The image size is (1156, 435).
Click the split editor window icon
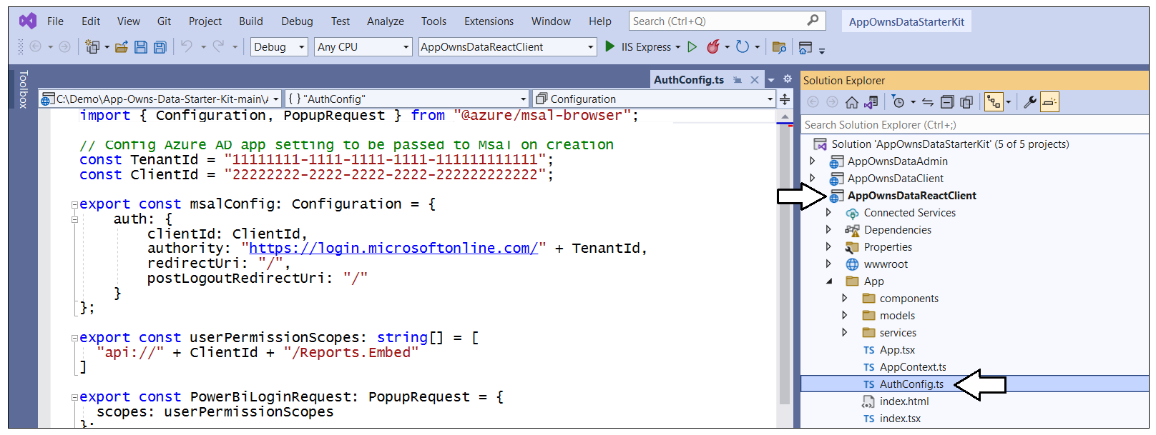point(785,99)
